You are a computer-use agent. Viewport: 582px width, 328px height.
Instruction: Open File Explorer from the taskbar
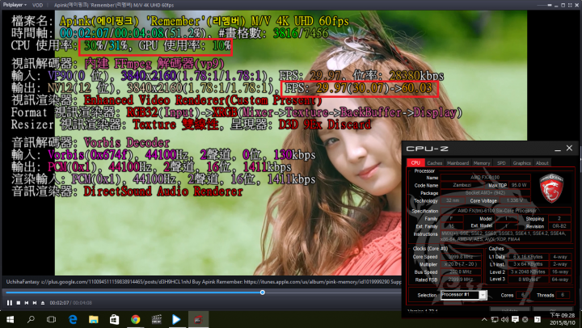click(93, 319)
